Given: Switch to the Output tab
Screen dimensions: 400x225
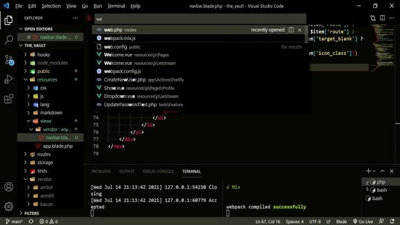Looking at the screenshot, I should point(126,171).
